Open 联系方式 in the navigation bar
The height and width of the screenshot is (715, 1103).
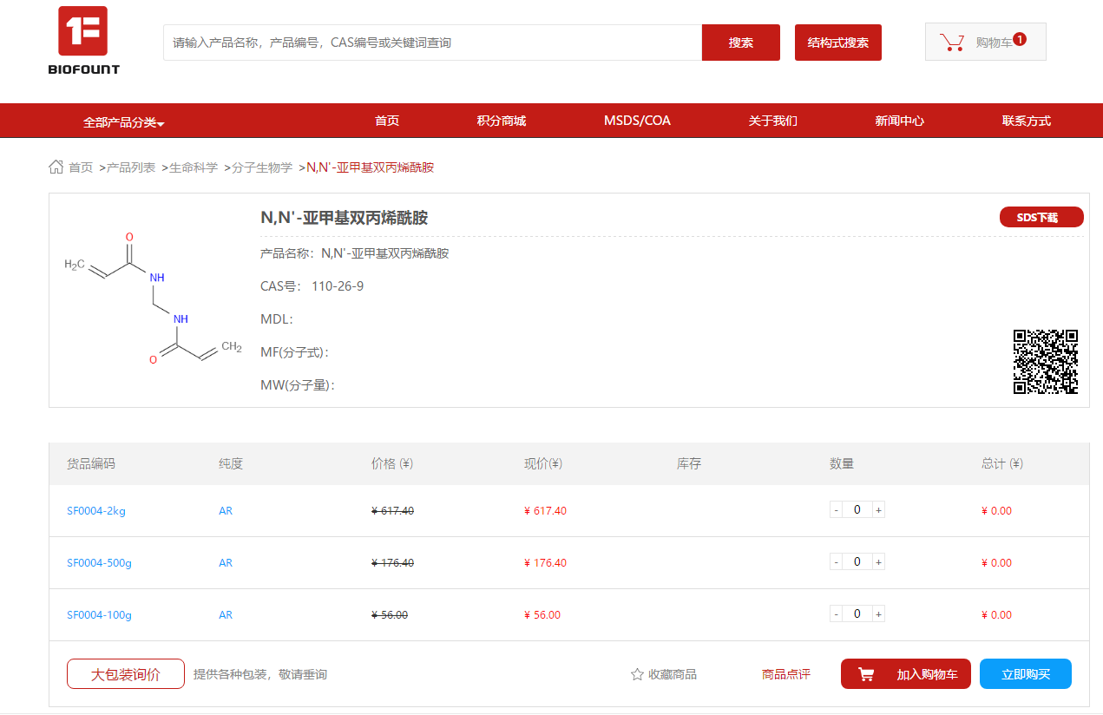pos(1026,121)
